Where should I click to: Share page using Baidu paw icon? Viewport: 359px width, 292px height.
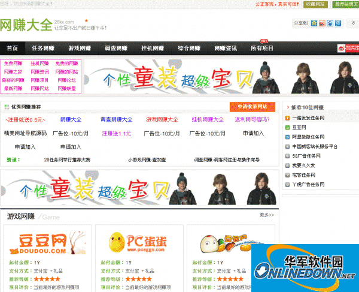click(330, 23)
